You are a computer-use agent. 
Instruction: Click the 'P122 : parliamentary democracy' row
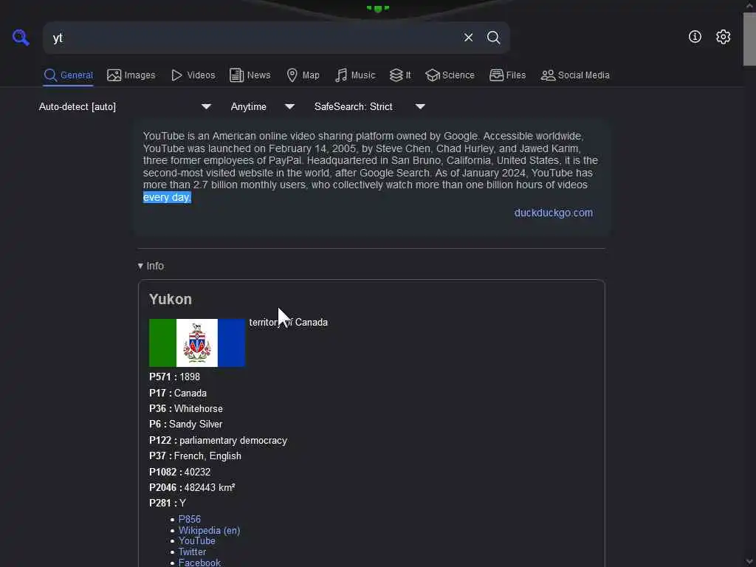218,441
